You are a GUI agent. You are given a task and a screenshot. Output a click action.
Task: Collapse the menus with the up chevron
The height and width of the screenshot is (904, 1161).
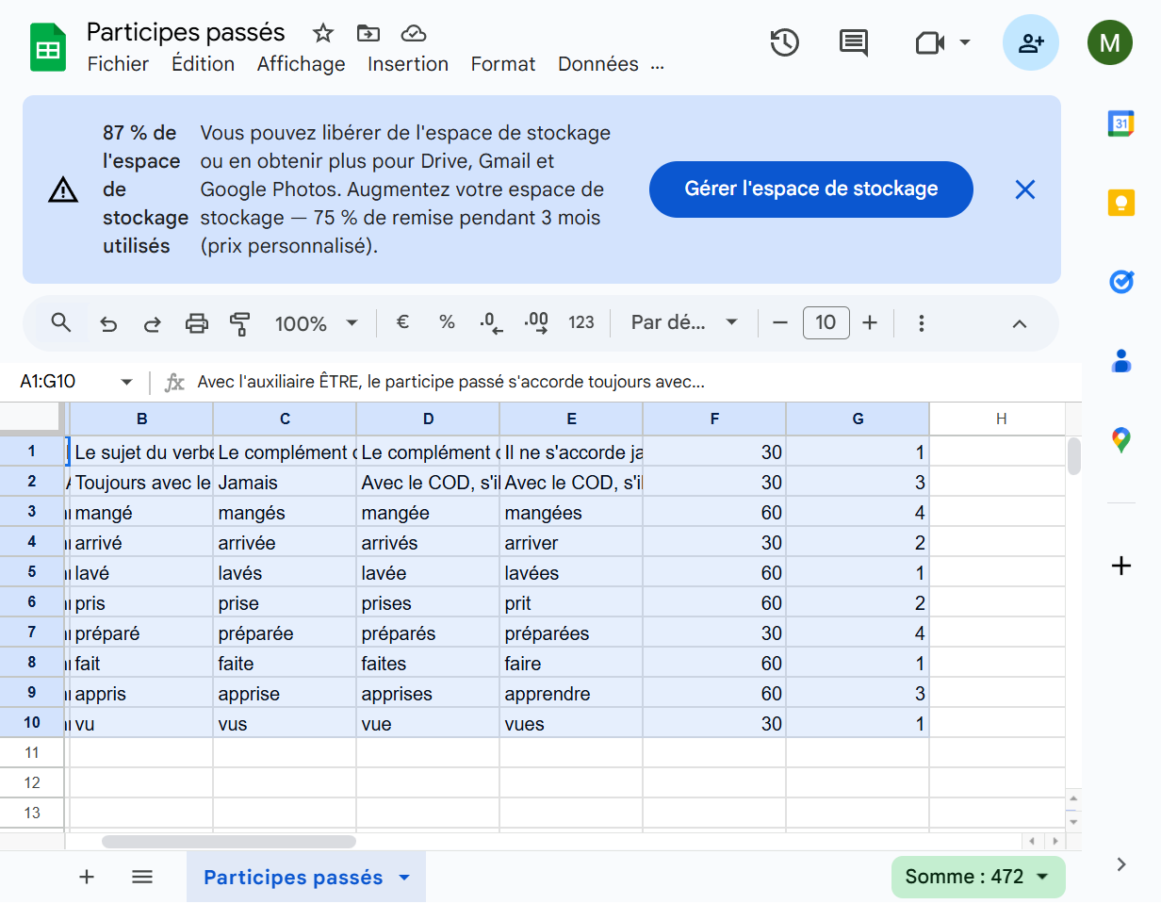pyautogui.click(x=1019, y=324)
